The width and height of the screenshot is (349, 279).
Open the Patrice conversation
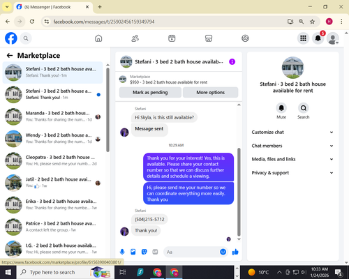(52, 227)
